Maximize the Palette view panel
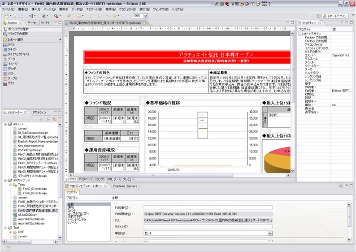The image size is (356, 252). click(60, 23)
